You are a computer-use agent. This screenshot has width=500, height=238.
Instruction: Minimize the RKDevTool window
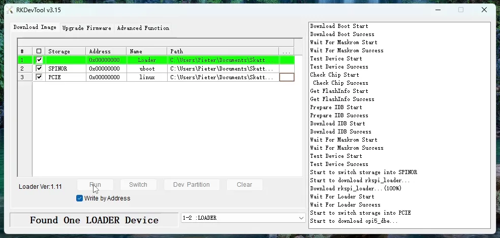pyautogui.click(x=438, y=10)
